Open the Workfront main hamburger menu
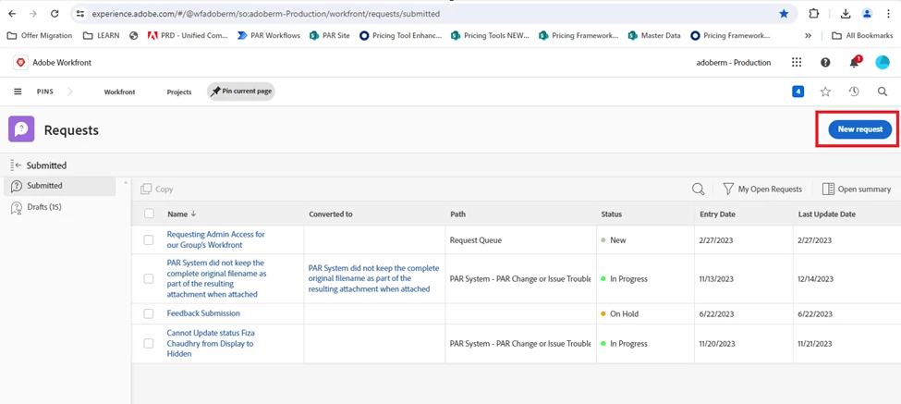The height and width of the screenshot is (404, 901). [18, 92]
